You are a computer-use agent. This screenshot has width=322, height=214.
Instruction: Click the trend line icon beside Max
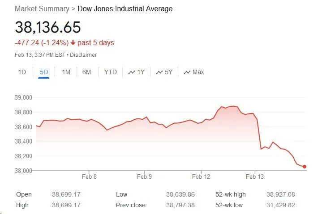pyautogui.click(x=187, y=72)
